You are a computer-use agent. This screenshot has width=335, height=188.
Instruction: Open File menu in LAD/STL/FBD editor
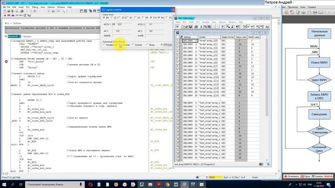[x=8, y=7]
